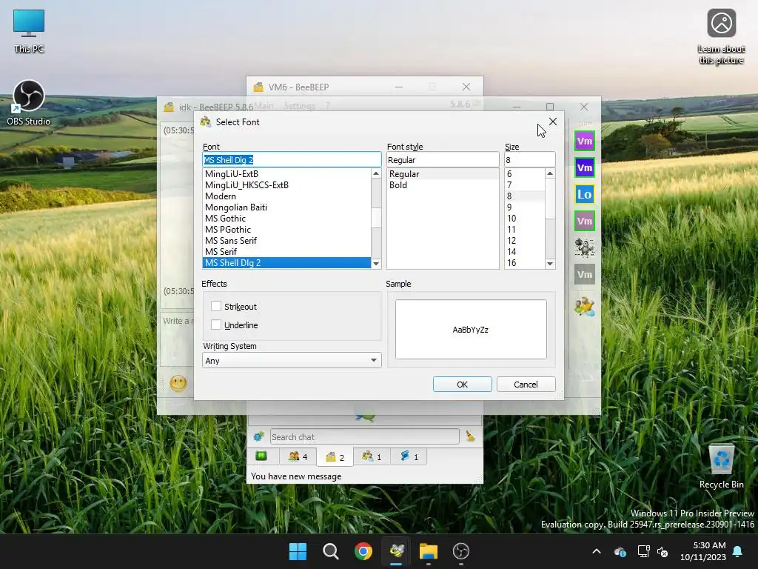
Task: Cancel the Select Font dialog
Action: (x=526, y=385)
